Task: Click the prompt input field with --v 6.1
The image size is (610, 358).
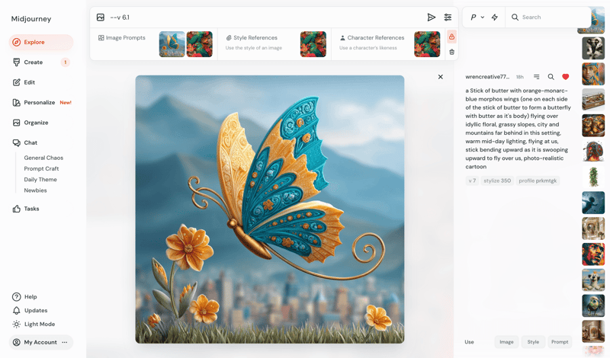Action: point(265,17)
